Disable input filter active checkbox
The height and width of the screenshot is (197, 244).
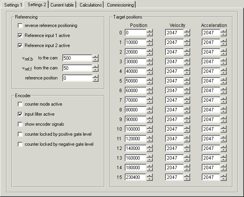pyautogui.click(x=20, y=114)
